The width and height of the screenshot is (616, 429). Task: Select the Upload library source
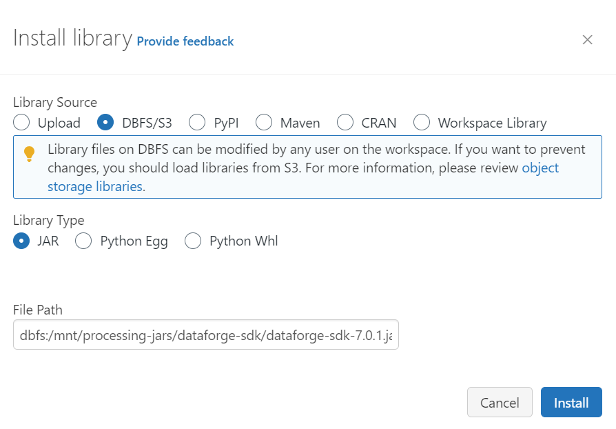pyautogui.click(x=21, y=122)
